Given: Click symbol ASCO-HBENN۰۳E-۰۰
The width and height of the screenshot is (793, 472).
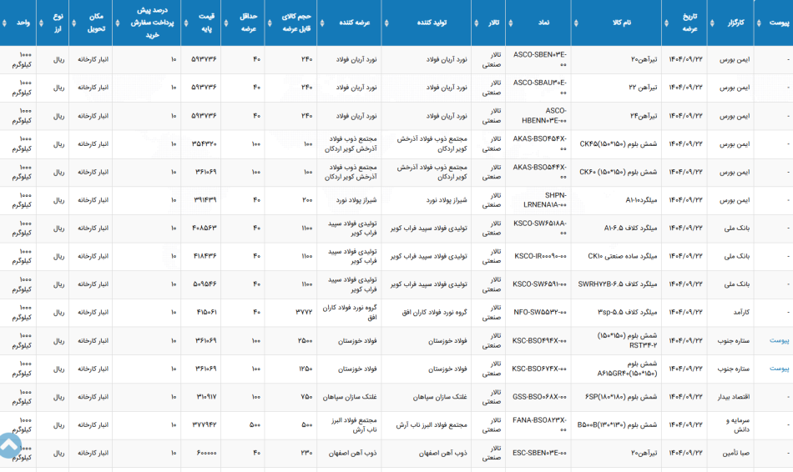Looking at the screenshot, I should click(x=544, y=115).
